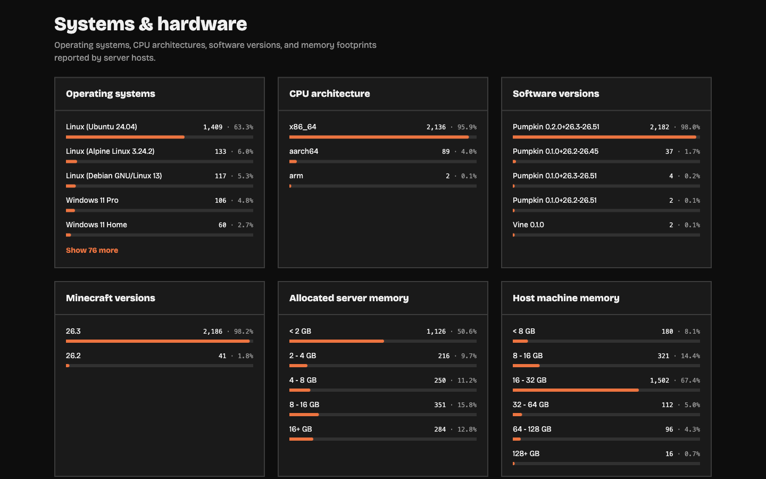The image size is (766, 479).
Task: Click the '1,502' host memory count
Action: [x=660, y=381]
